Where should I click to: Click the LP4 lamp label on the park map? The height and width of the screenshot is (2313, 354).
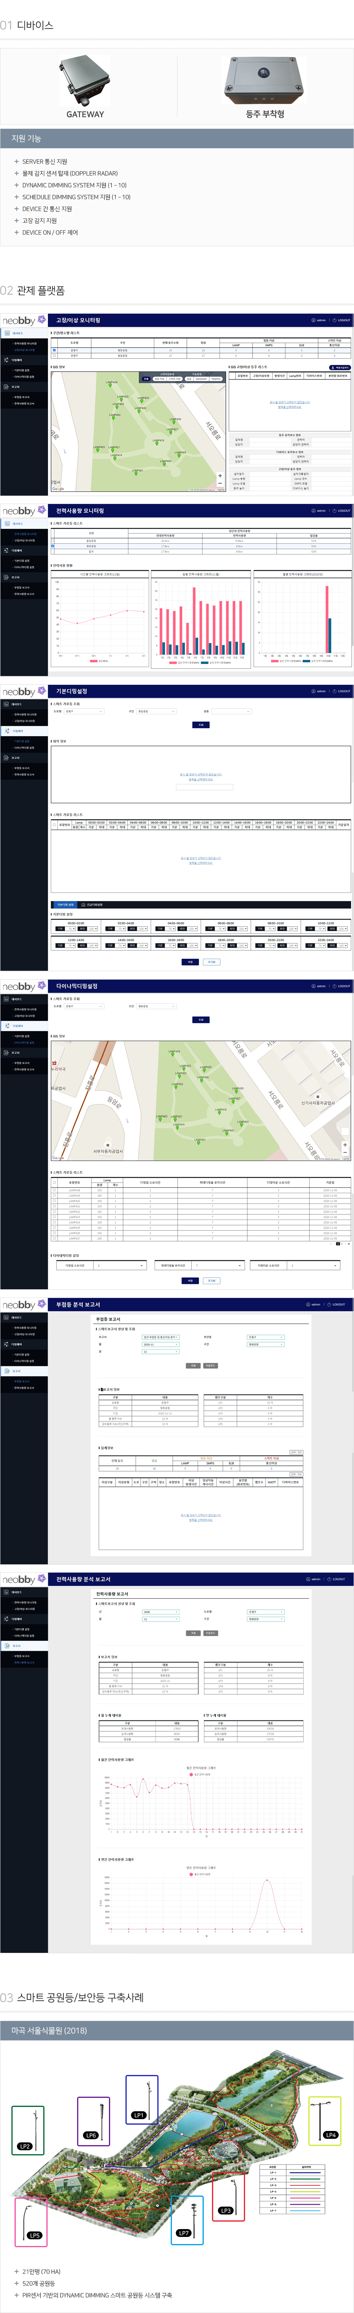tap(331, 2135)
